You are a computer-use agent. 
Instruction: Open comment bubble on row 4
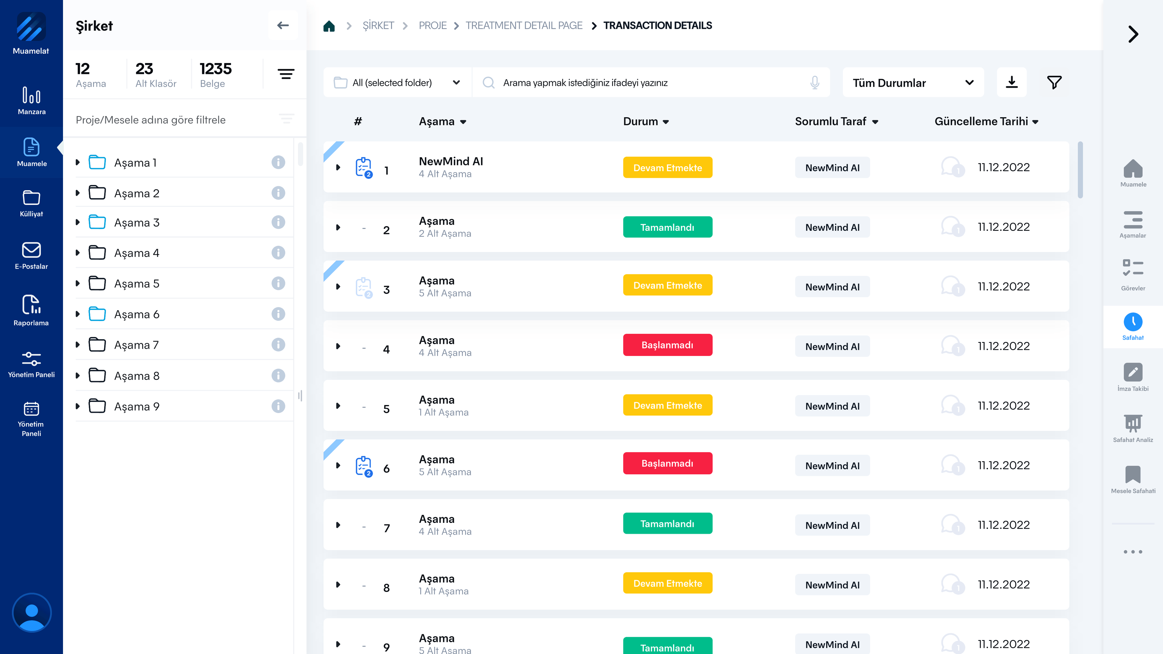[952, 346]
